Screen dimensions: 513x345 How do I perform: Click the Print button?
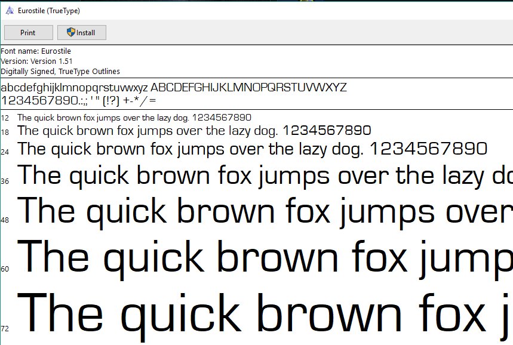point(29,33)
